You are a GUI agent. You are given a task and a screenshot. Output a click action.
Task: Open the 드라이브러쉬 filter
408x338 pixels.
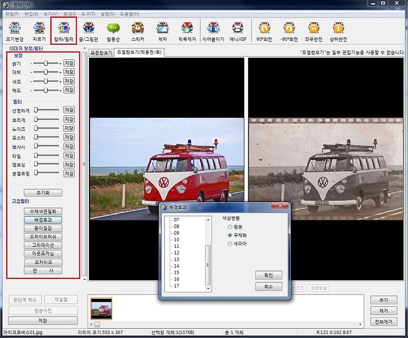pos(43,237)
